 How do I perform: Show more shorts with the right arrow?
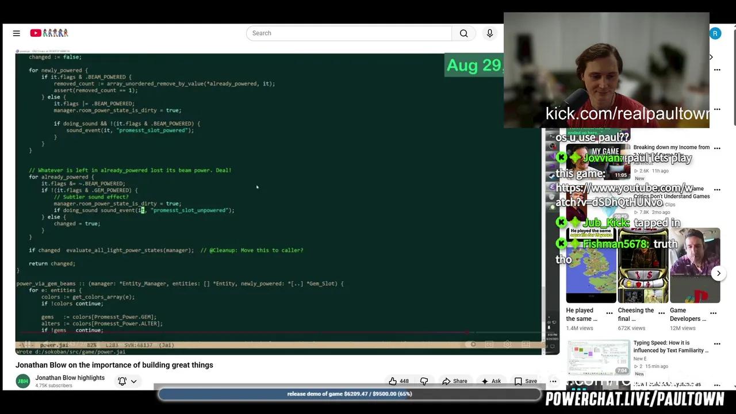718,274
